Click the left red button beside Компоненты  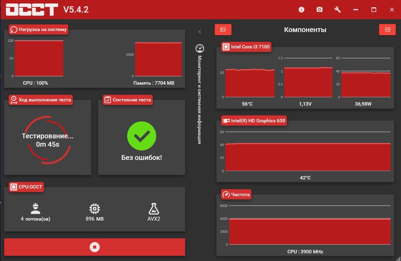point(223,30)
